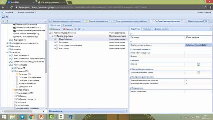Click the Системное наименование value field
This screenshot has width=213, height=120.
click(x=198, y=45)
